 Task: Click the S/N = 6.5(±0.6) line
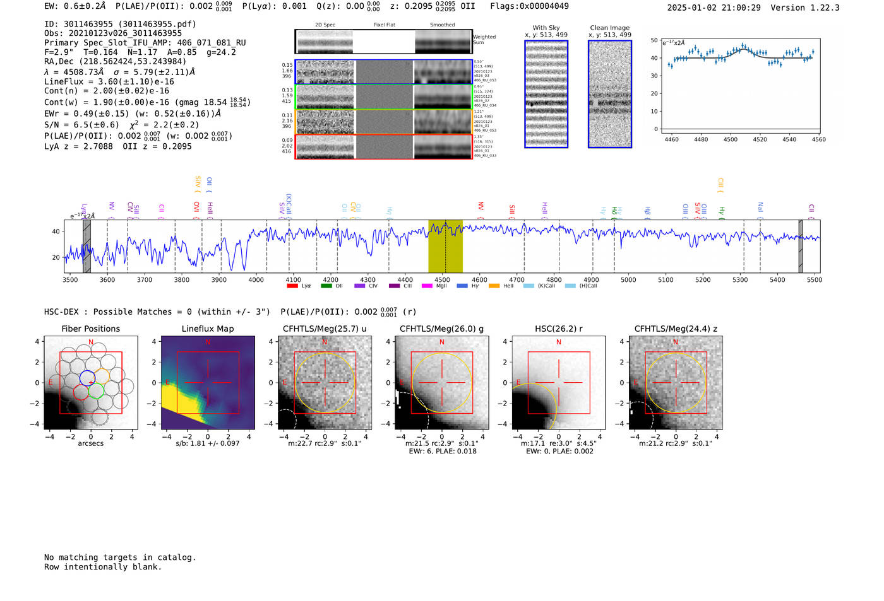81,125
